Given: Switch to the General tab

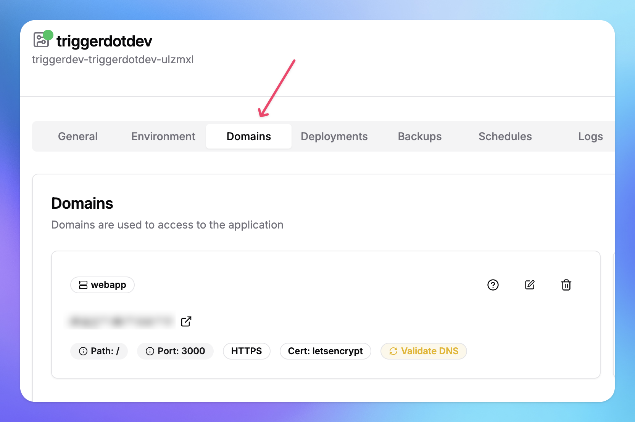Looking at the screenshot, I should coord(78,136).
